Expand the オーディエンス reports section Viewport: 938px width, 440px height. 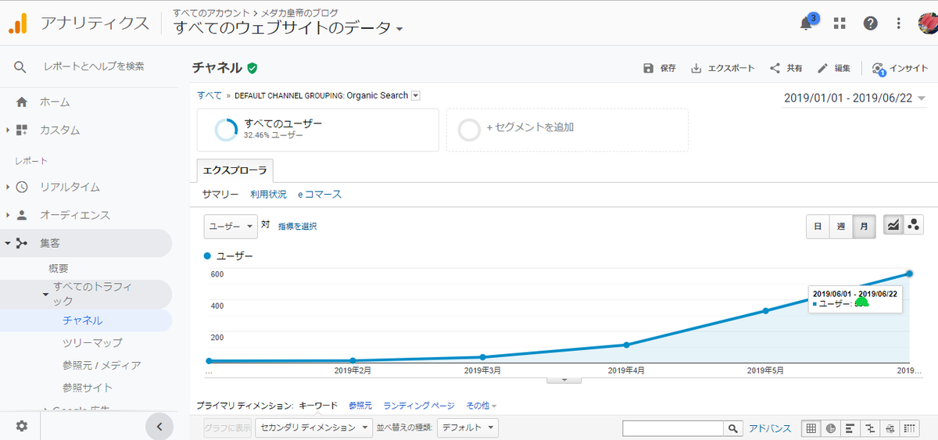[75, 215]
